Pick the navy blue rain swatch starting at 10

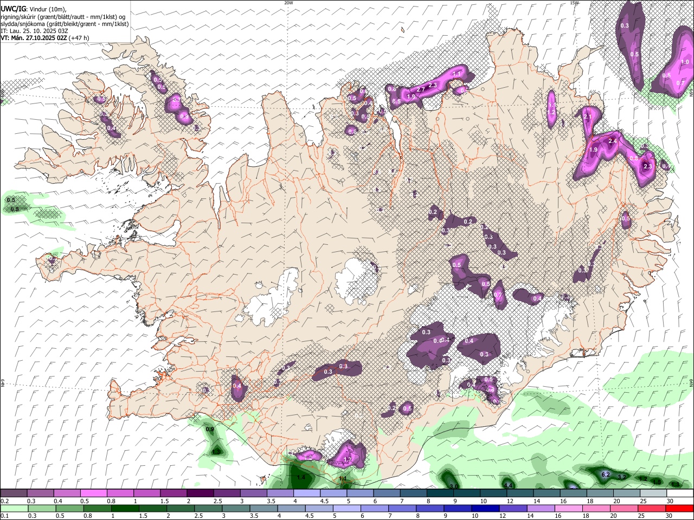point(485,508)
